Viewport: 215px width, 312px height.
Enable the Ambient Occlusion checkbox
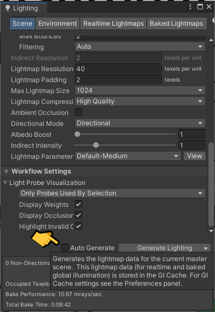pyautogui.click(x=78, y=112)
